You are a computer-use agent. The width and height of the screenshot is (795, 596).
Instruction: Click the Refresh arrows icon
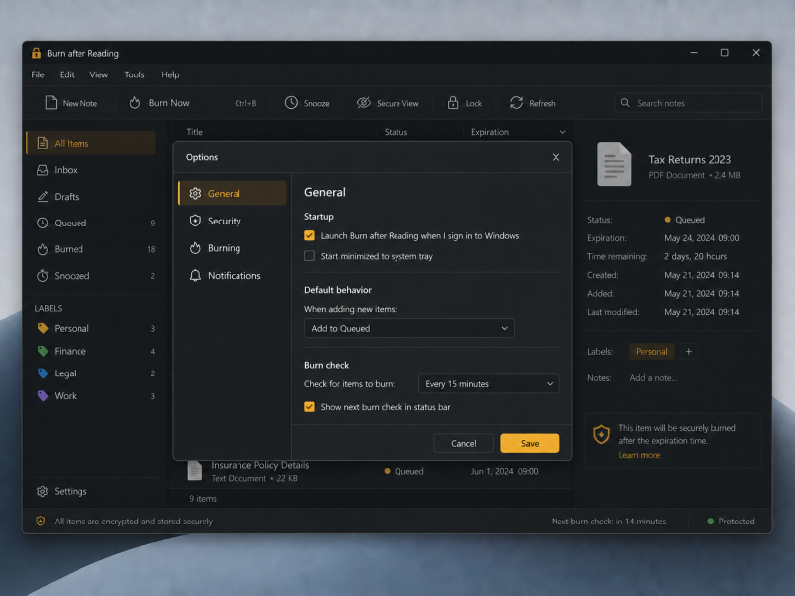pyautogui.click(x=516, y=103)
